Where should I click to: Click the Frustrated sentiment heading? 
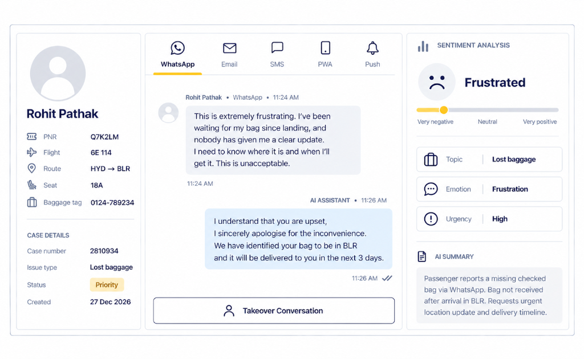(494, 82)
